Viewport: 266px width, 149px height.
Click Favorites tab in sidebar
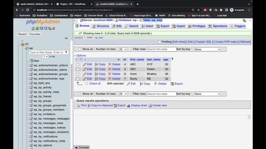(x=35, y=34)
